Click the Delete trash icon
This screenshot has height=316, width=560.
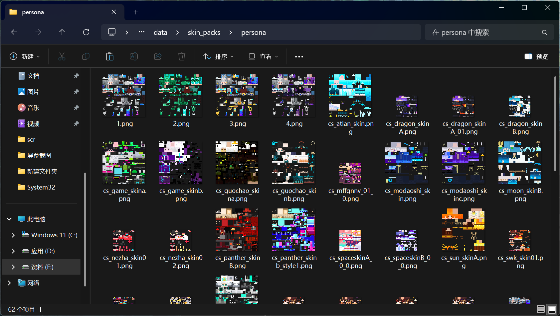point(182,57)
